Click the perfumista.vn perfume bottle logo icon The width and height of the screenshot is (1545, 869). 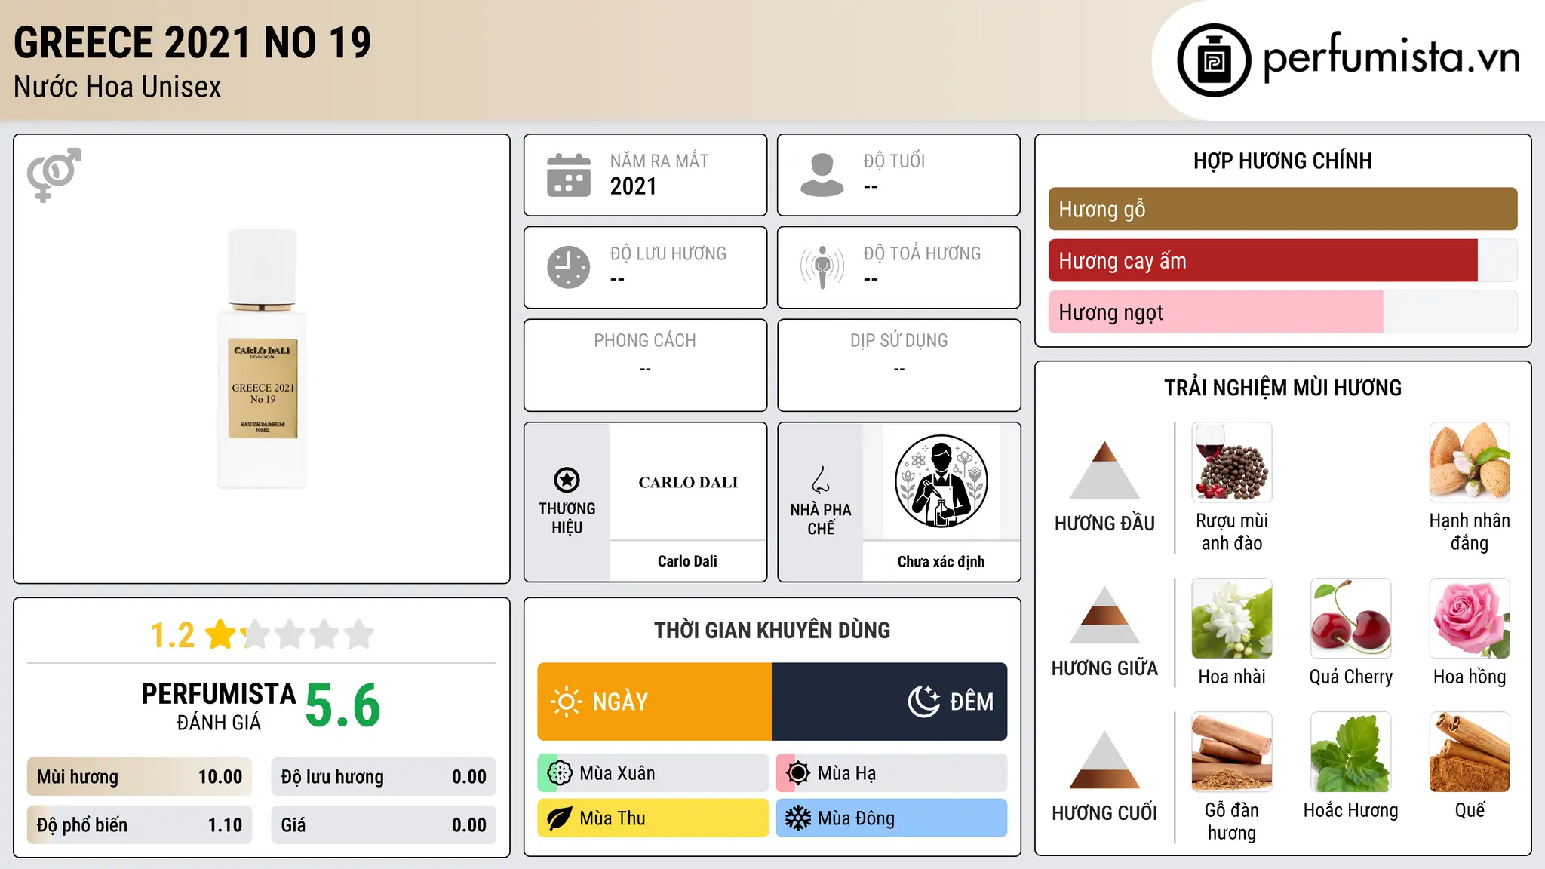click(x=1214, y=60)
